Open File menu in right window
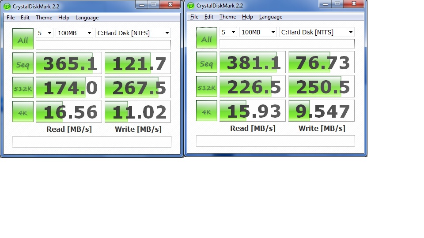 pos(194,17)
